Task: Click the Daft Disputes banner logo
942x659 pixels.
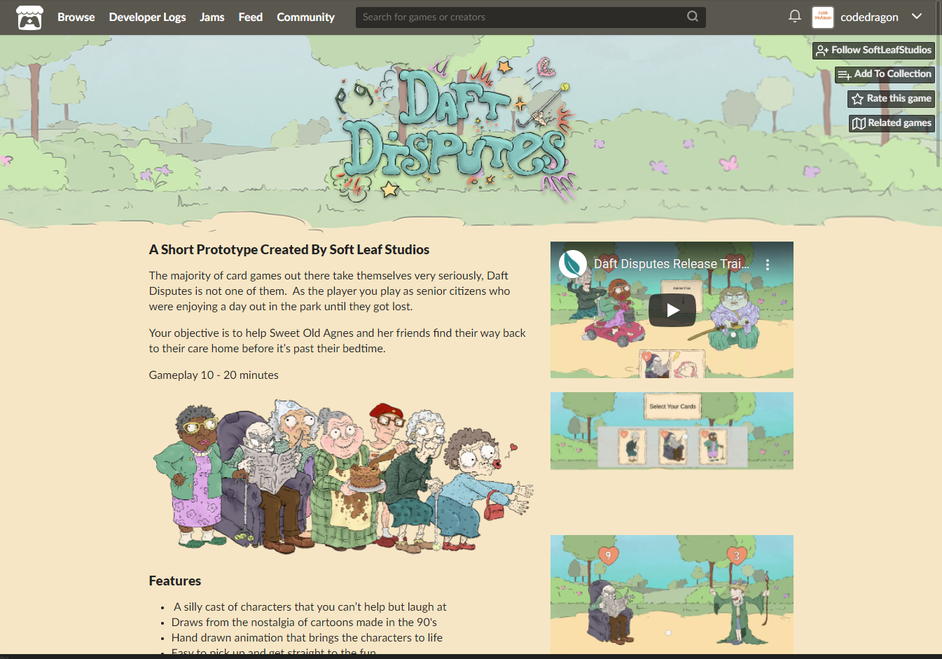Action: [x=455, y=130]
